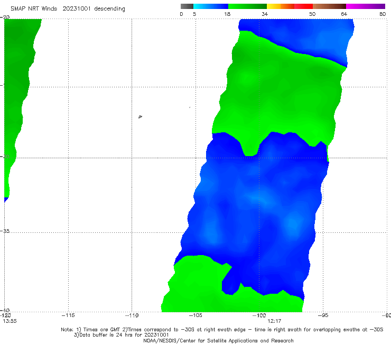Image resolution: width=391 pixels, height=344 pixels.
Task: Click the 'SMAP NRT Winds' title text
Action: [34, 9]
